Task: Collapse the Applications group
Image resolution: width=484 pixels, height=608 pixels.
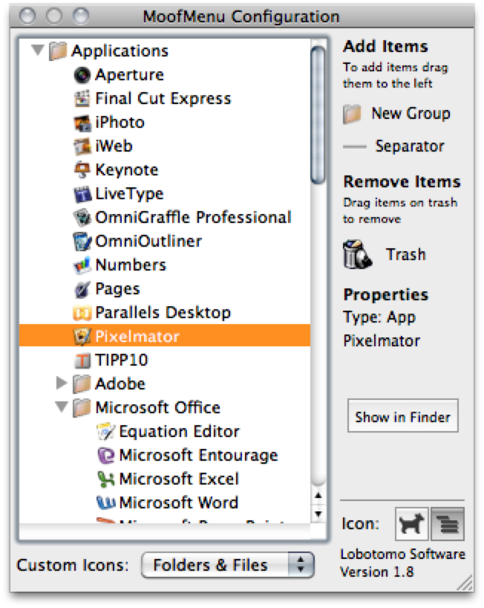Action: [x=36, y=51]
